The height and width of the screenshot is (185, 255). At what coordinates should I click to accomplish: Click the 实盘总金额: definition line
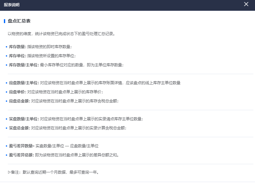(68, 128)
